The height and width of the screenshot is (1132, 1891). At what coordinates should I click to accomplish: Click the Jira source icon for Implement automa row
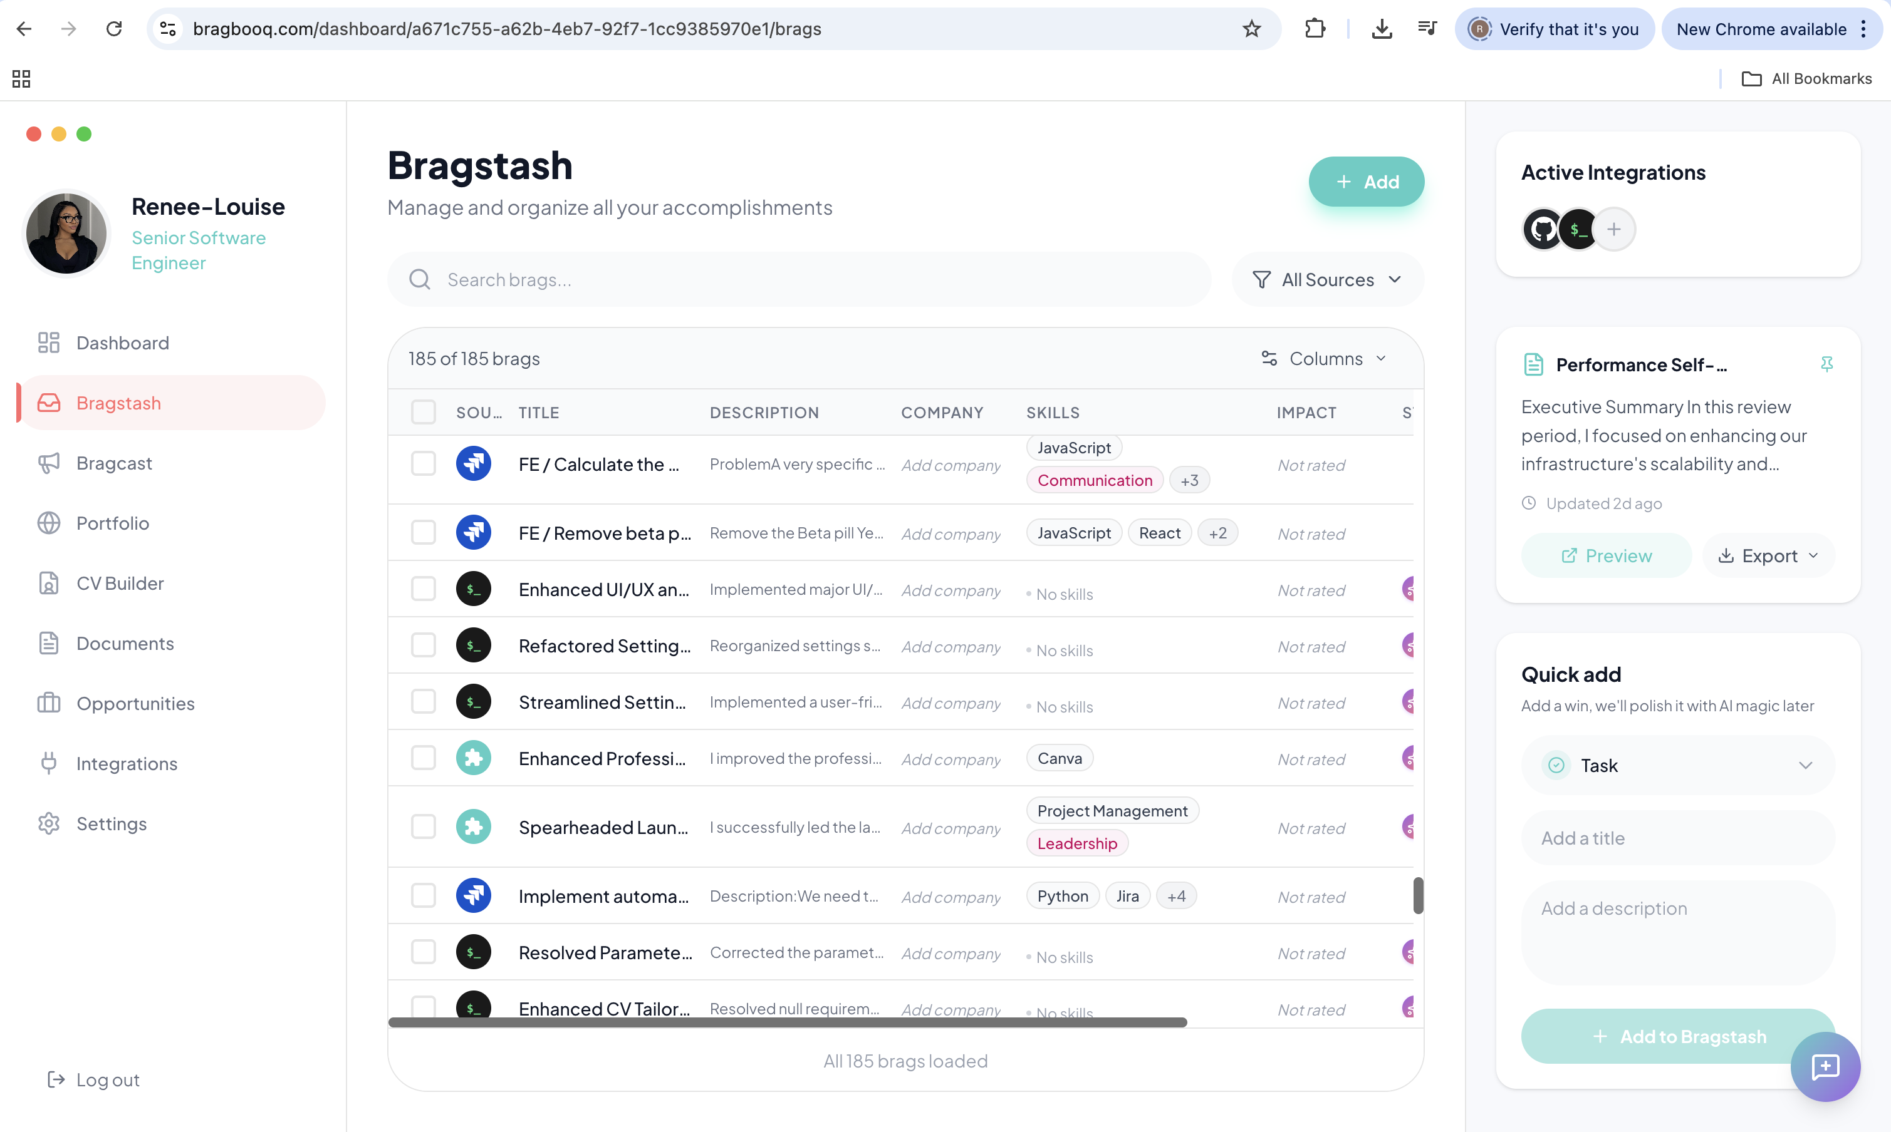(473, 895)
